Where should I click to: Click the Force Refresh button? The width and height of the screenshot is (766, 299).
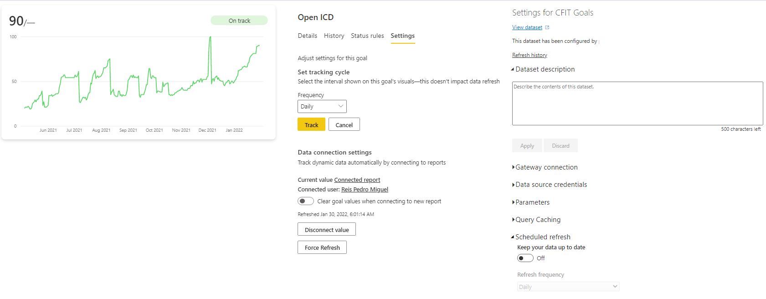322,247
